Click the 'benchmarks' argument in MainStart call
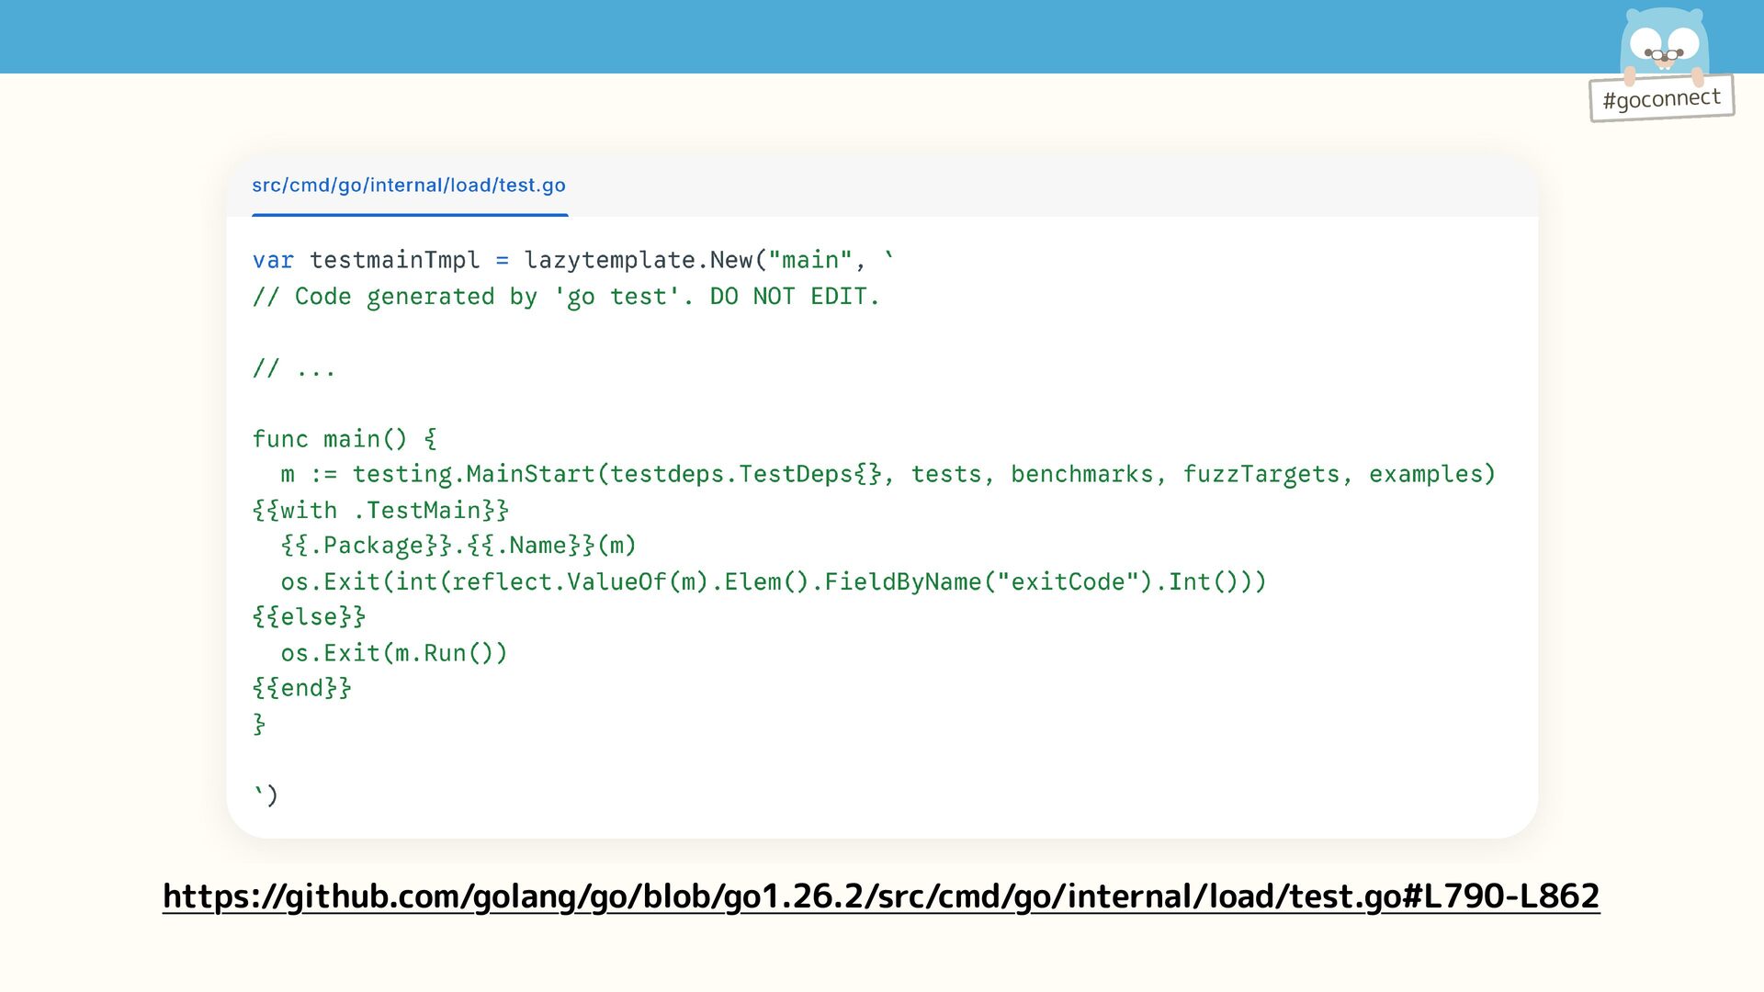The height and width of the screenshot is (992, 1764). pos(1080,475)
